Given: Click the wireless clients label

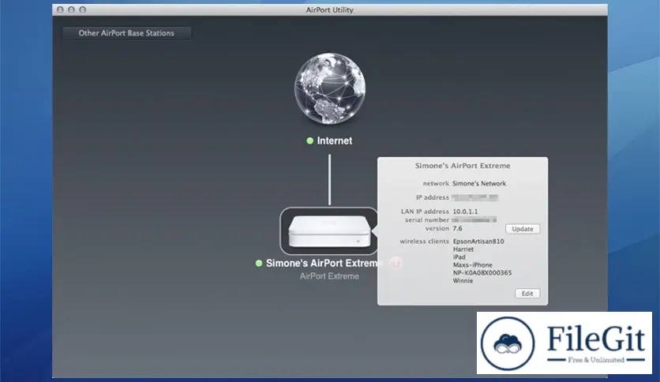Looking at the screenshot, I should [x=424, y=241].
